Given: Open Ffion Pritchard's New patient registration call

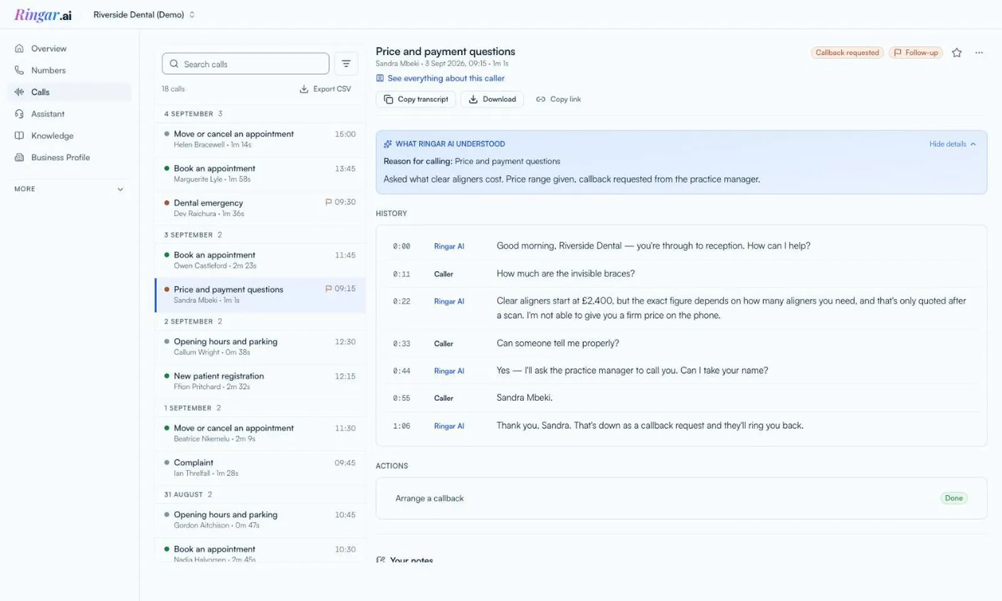Looking at the screenshot, I should pos(261,381).
